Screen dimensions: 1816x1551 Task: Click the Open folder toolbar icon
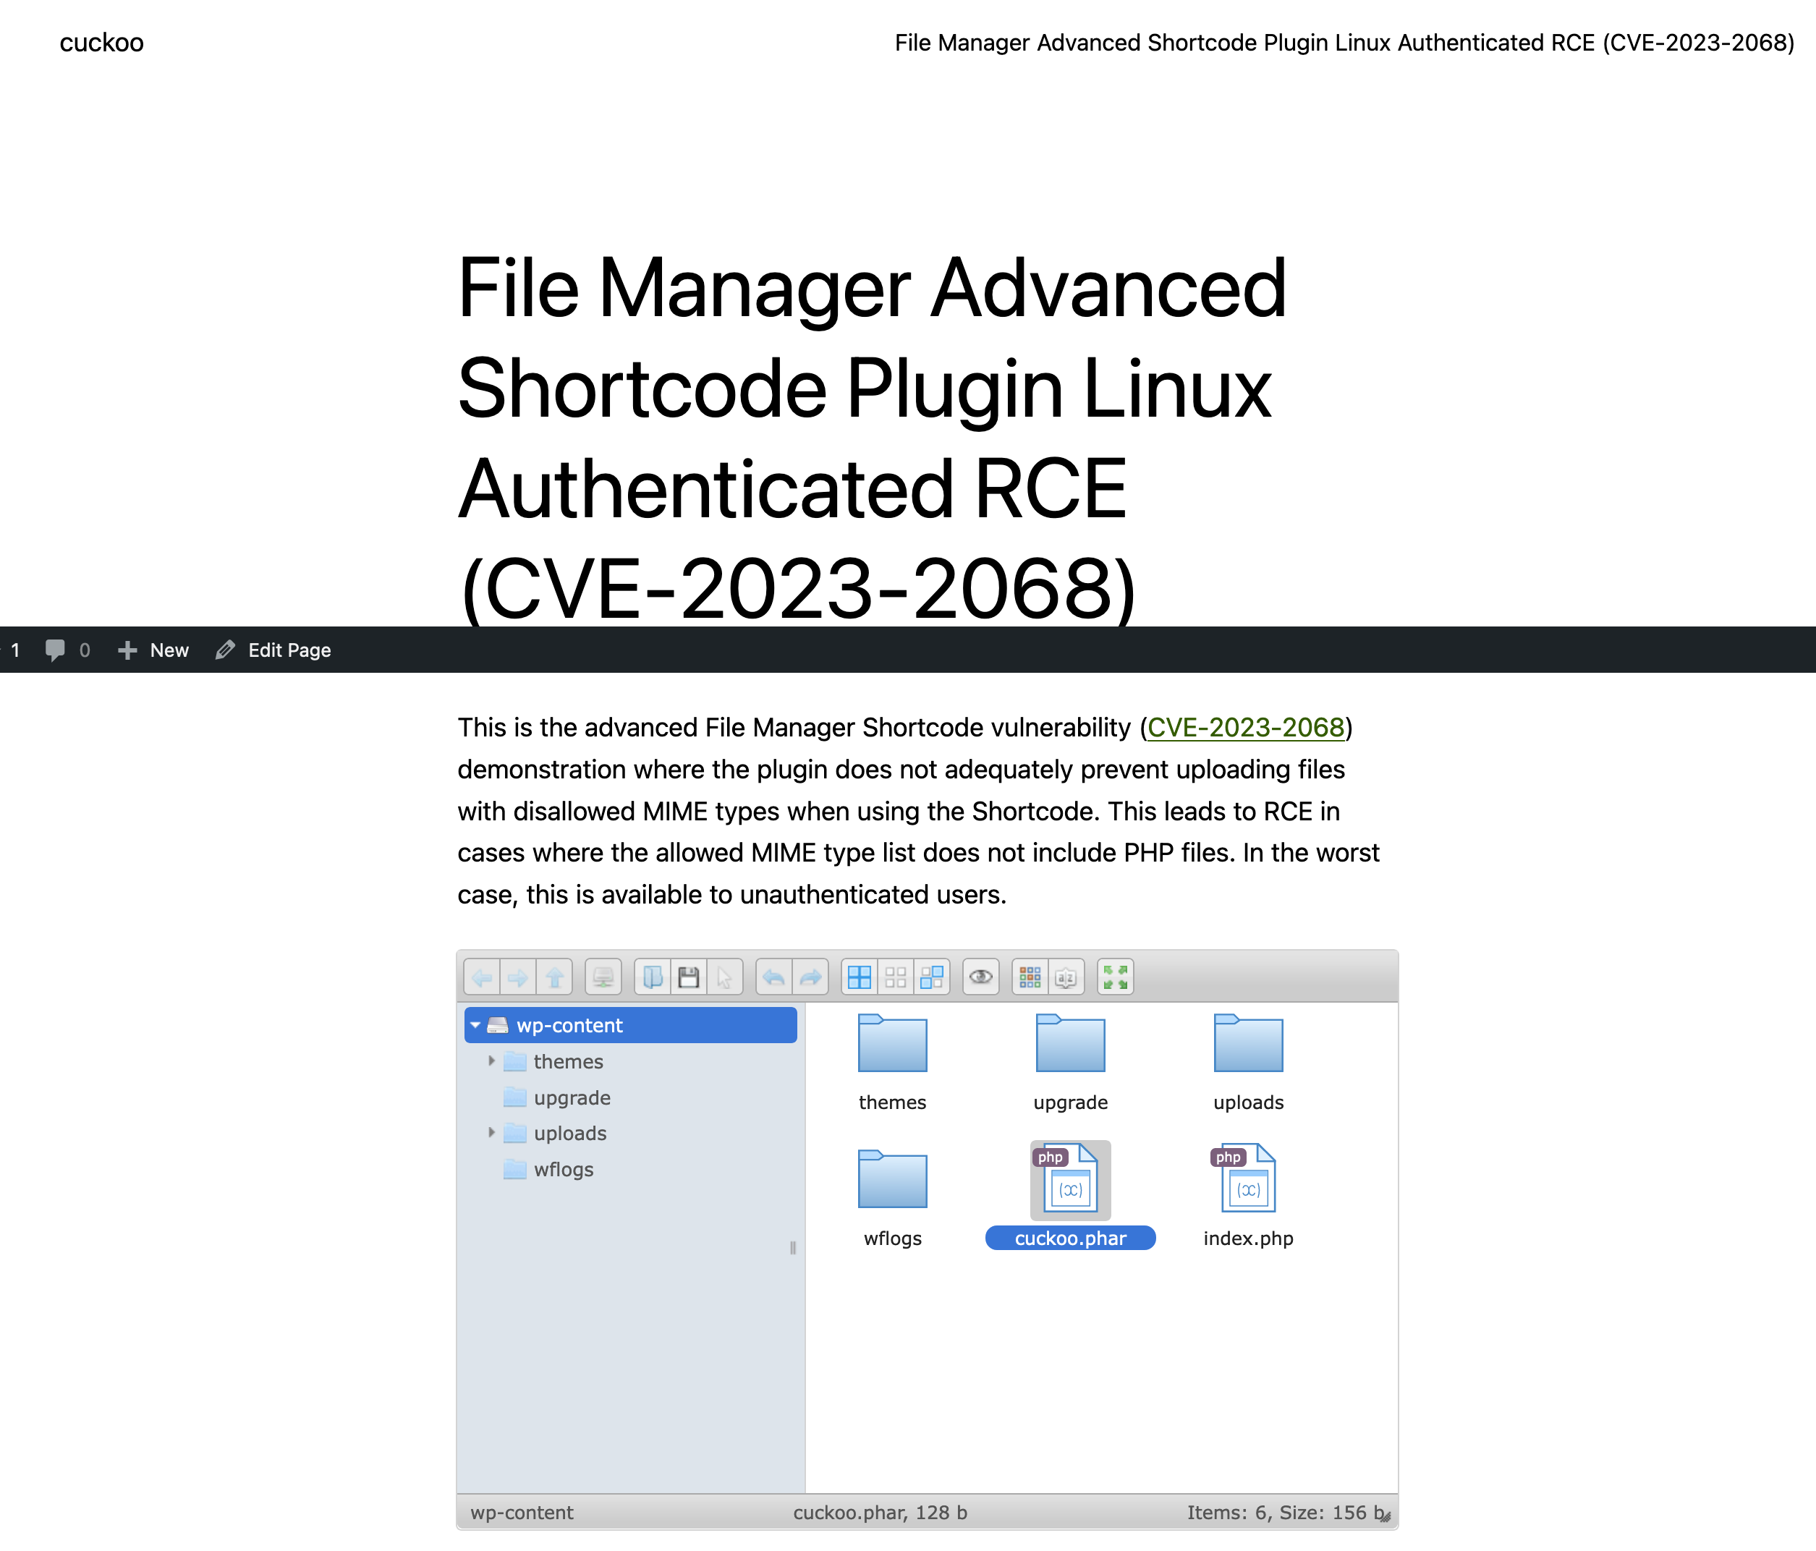pos(653,977)
